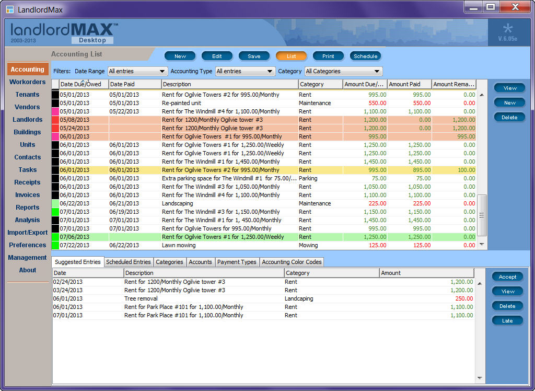Open the Preferences section

tap(27, 245)
